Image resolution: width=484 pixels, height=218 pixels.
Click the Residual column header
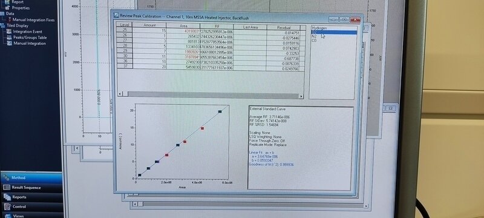click(x=283, y=27)
